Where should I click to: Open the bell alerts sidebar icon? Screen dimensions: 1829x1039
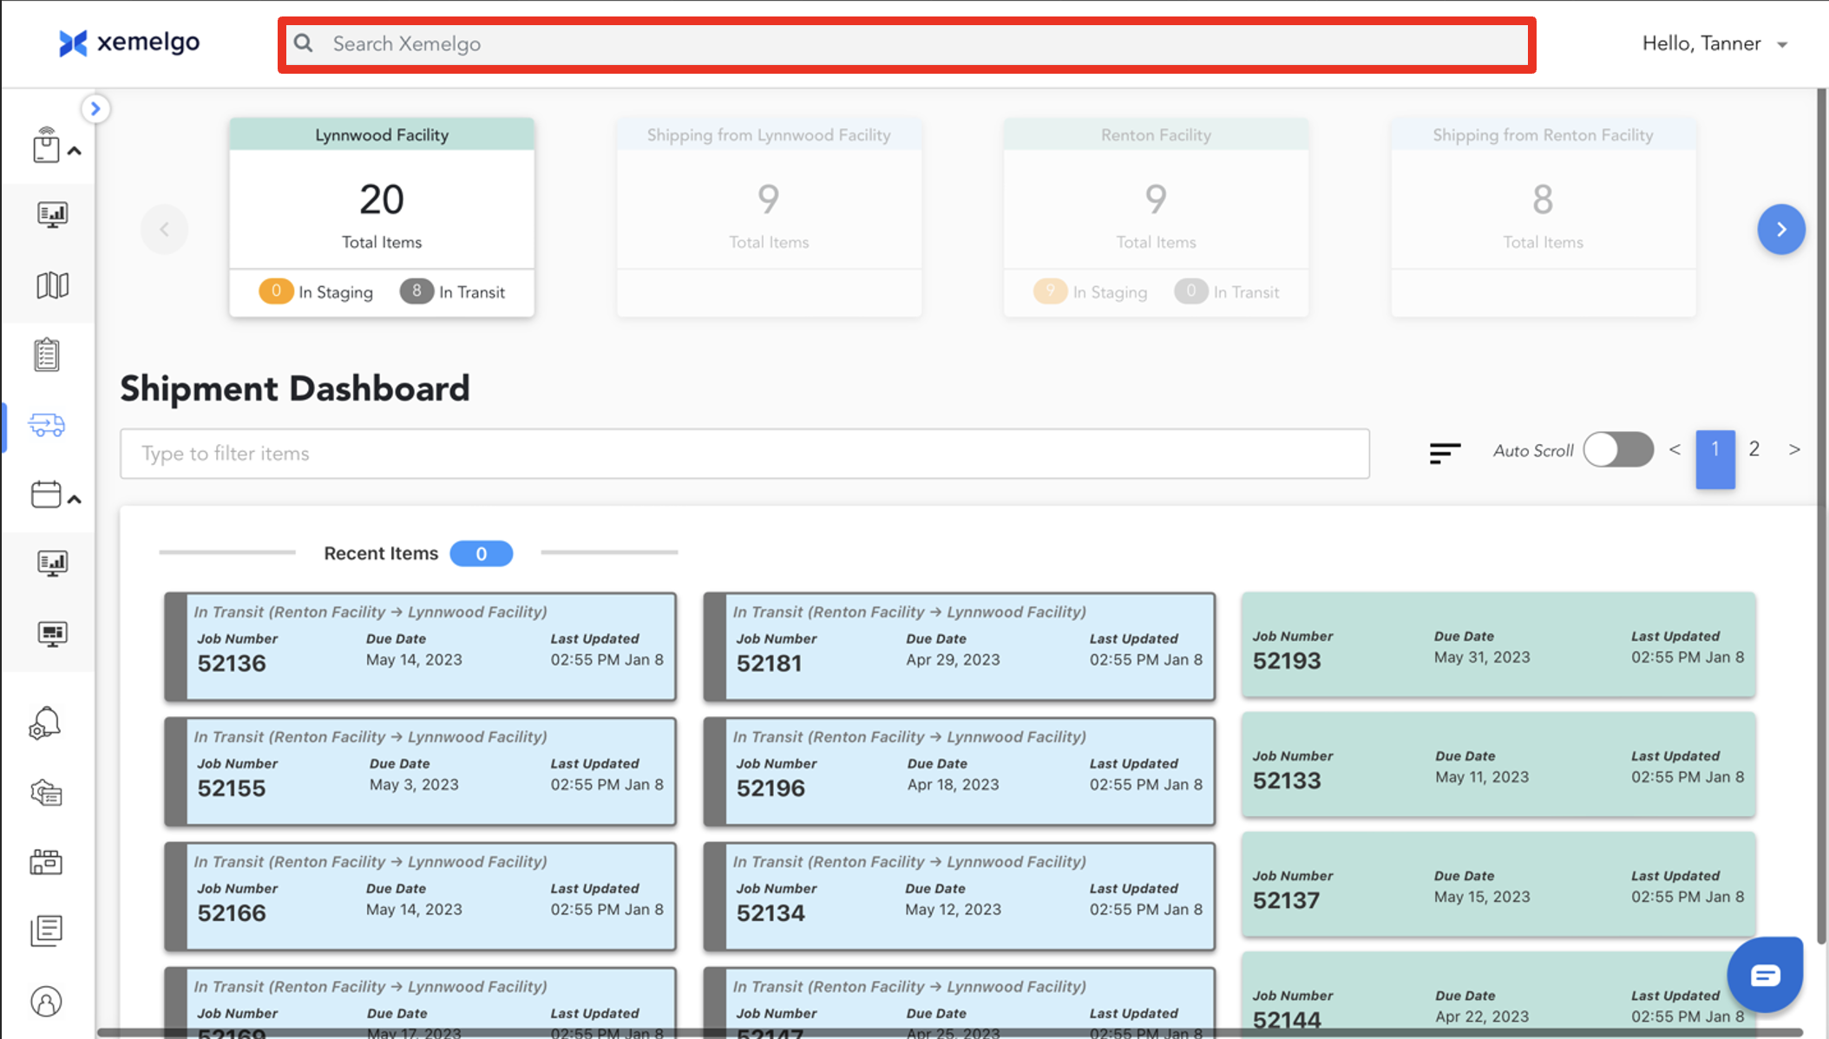pyautogui.click(x=45, y=722)
